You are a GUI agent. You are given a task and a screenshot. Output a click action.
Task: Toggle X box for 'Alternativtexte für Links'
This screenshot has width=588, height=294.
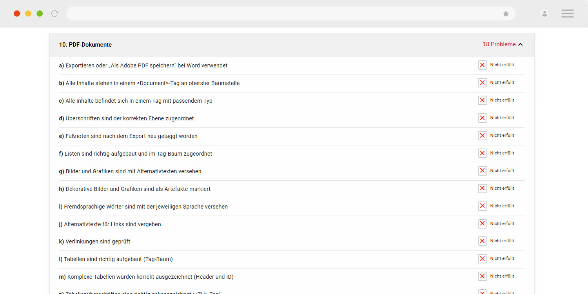tap(483, 224)
